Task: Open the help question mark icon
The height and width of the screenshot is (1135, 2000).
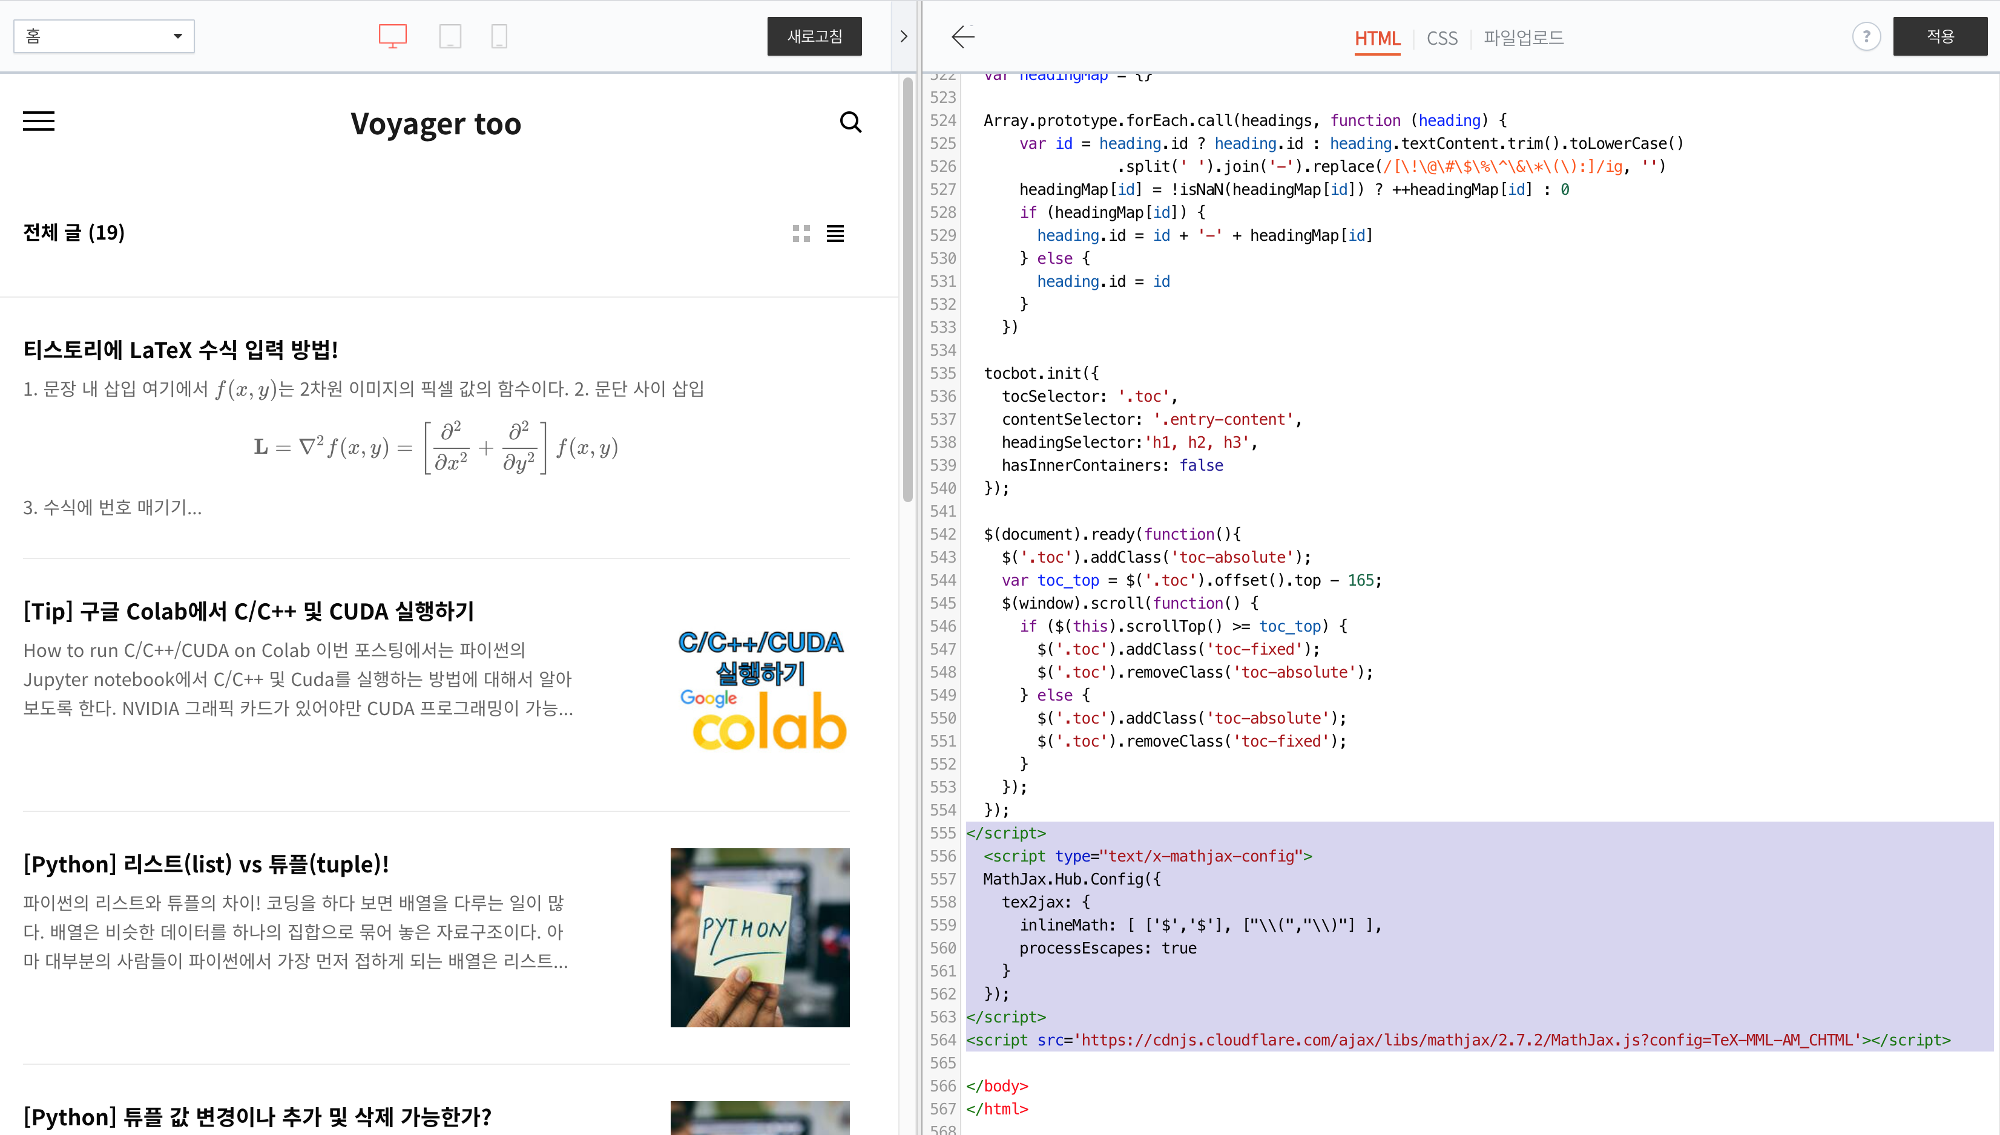Action: (1866, 37)
